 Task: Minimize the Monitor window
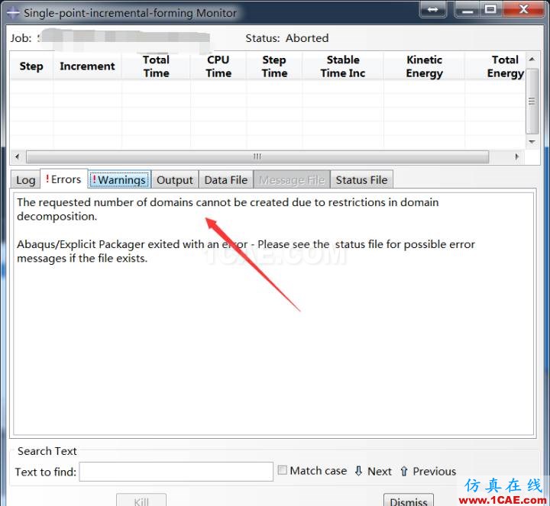click(468, 9)
